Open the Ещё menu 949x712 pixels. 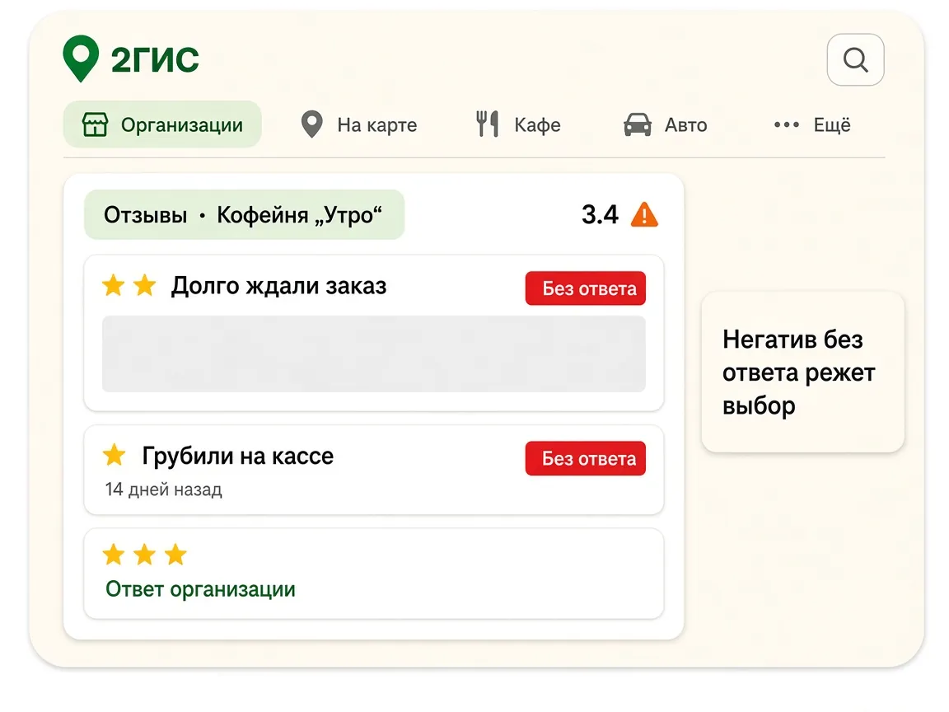coord(812,124)
